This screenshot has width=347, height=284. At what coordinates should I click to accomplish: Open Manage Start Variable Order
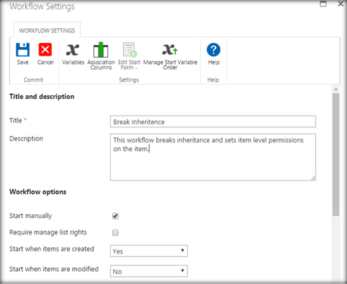tap(170, 50)
